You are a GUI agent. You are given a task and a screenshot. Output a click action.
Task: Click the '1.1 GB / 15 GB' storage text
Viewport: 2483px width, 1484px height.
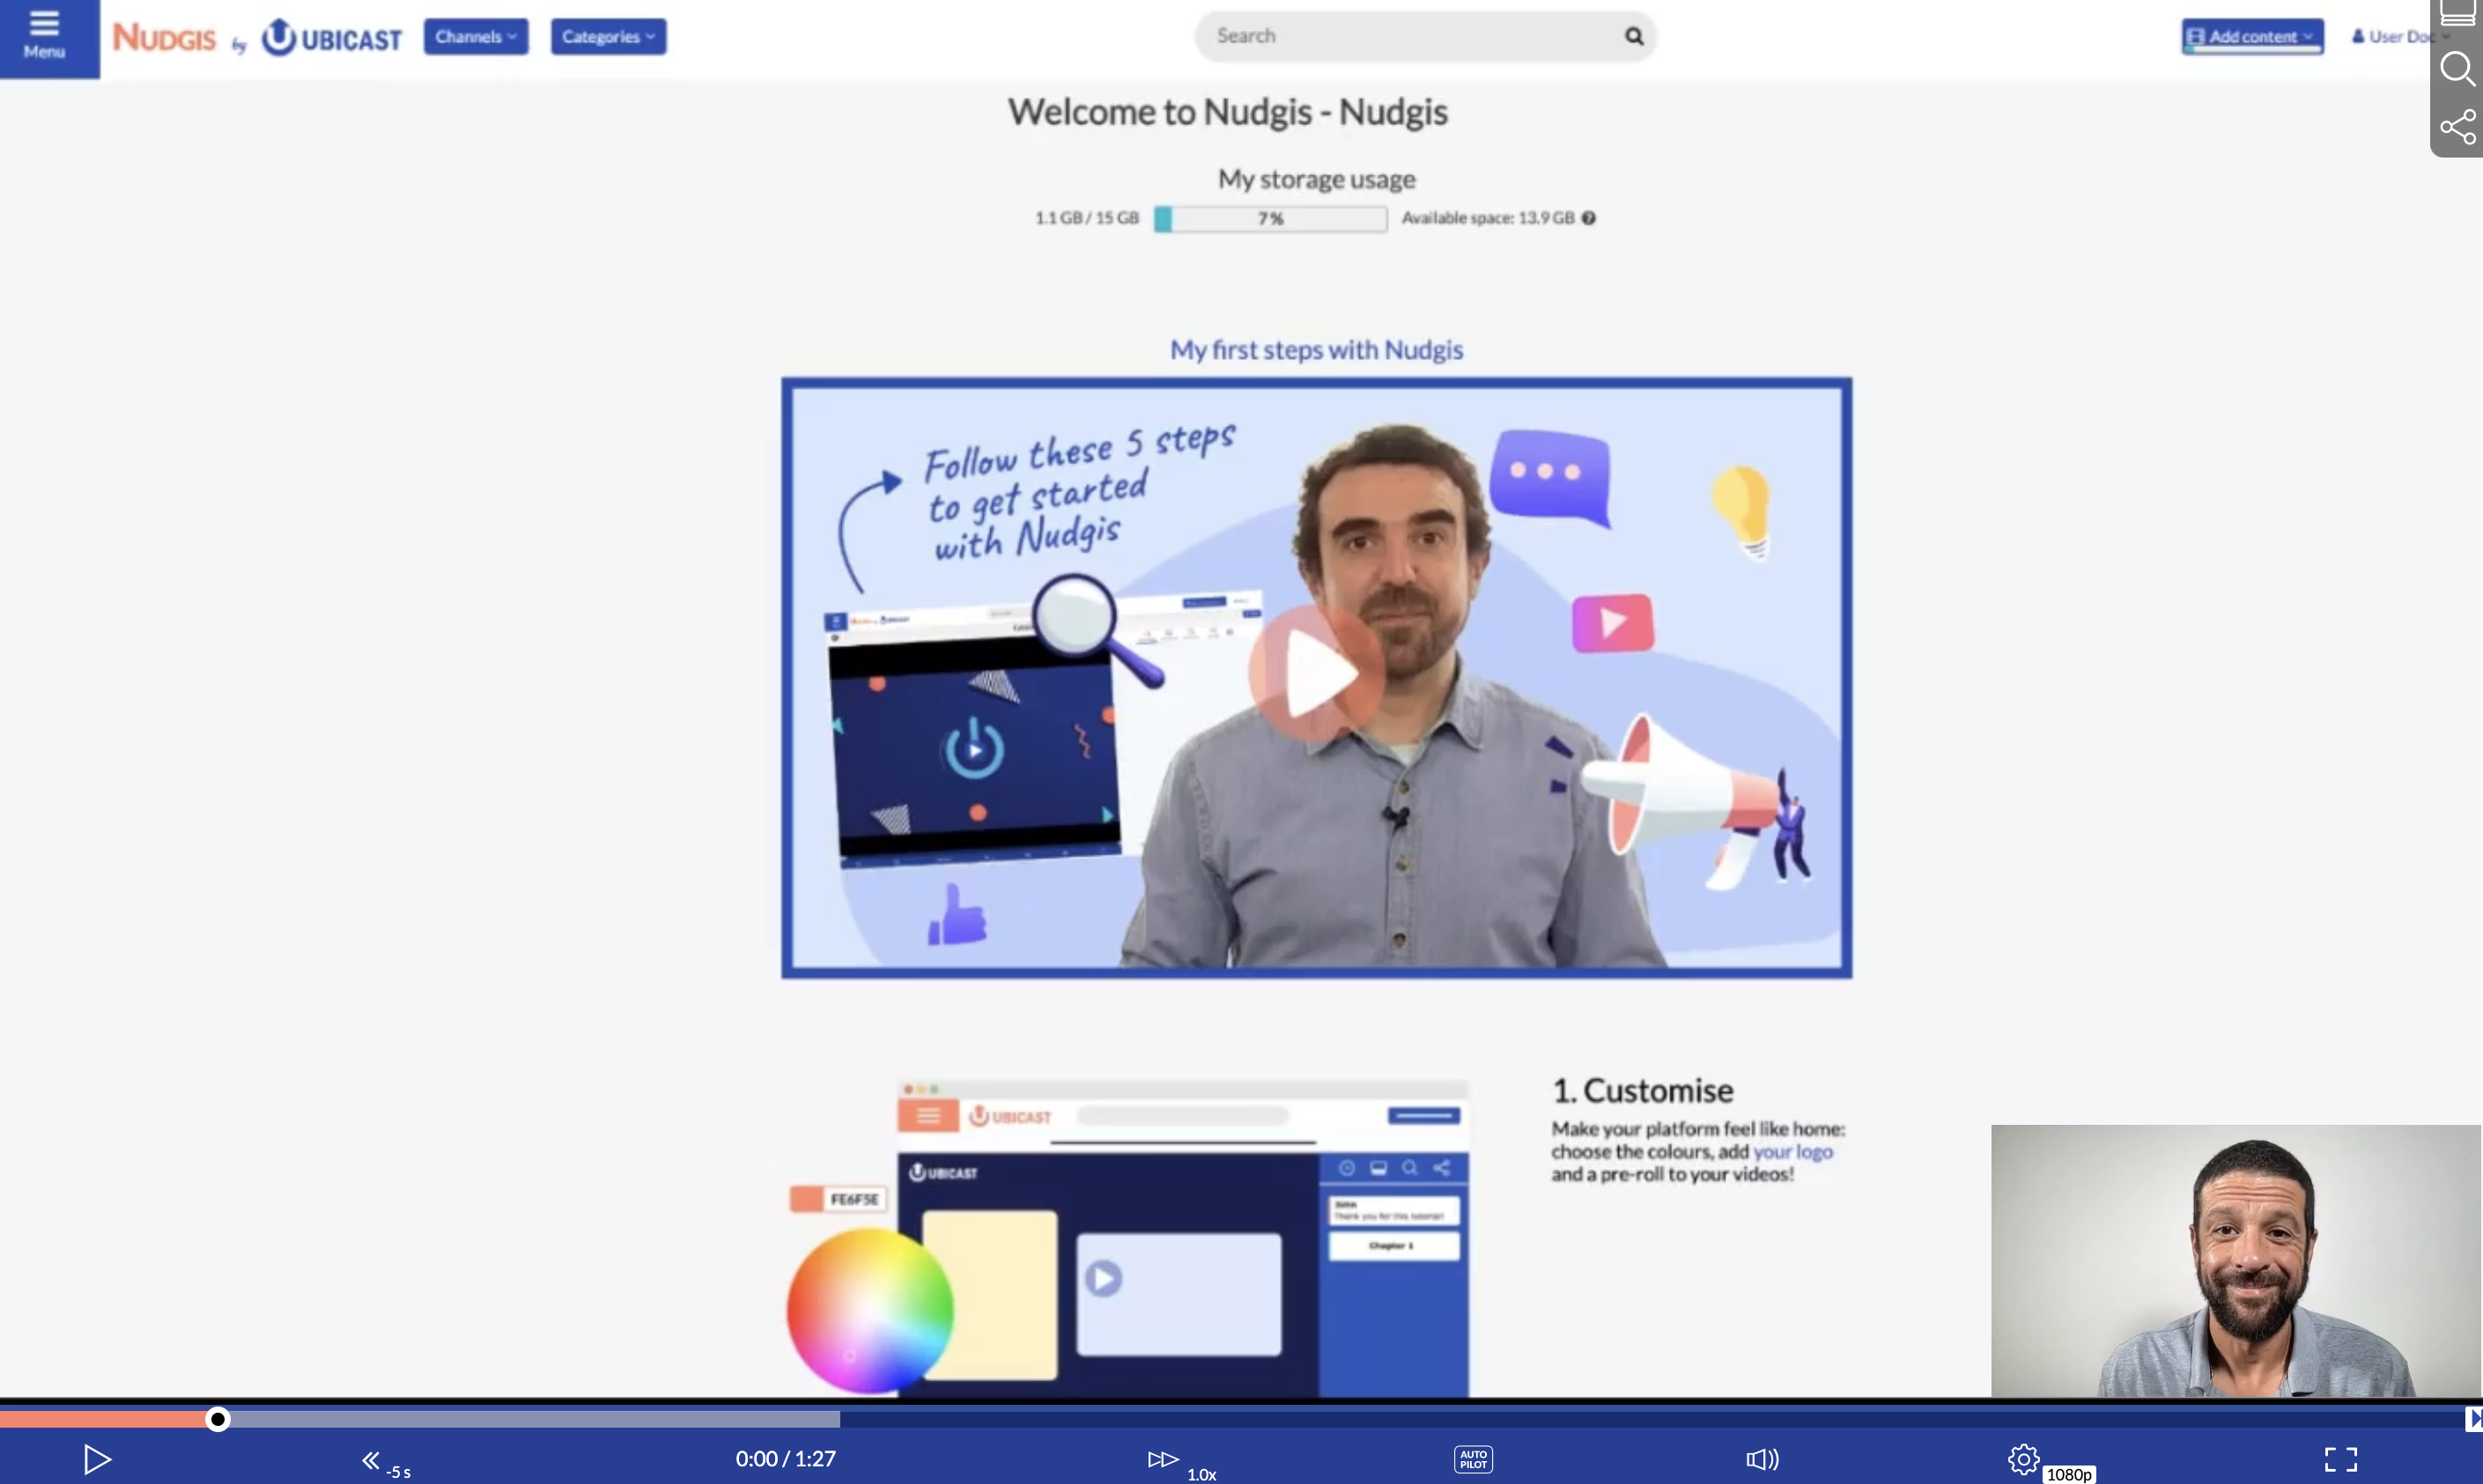tap(1086, 218)
